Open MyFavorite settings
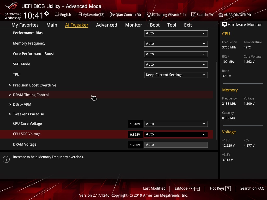 (90, 15)
